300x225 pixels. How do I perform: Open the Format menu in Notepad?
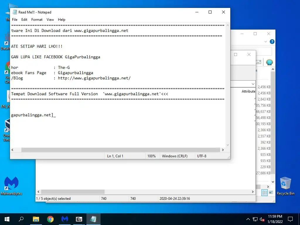[37, 20]
